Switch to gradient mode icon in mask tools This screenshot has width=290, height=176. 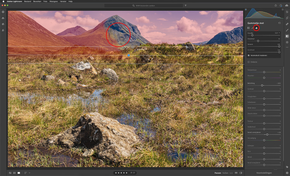[249, 28]
